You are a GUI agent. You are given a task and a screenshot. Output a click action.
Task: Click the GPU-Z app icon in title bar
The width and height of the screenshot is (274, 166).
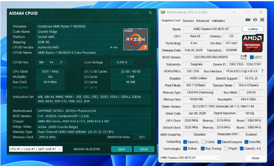pos(163,13)
